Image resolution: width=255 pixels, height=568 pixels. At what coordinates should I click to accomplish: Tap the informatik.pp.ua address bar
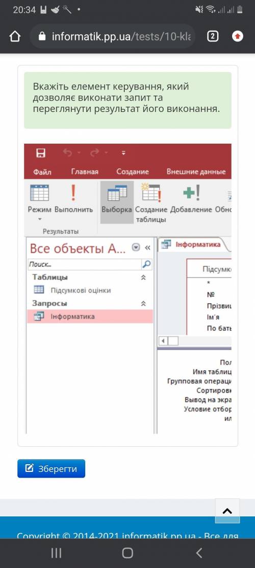point(113,36)
